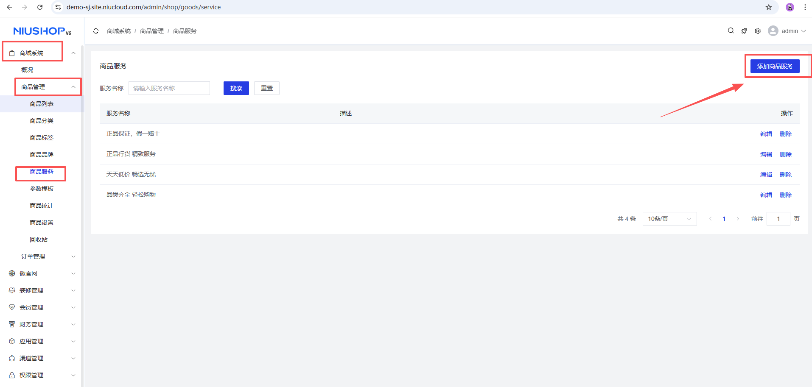Viewport: 812px width, 387px height.
Task: Refresh the page using breadcrumb refresh icon
Action: coord(96,31)
